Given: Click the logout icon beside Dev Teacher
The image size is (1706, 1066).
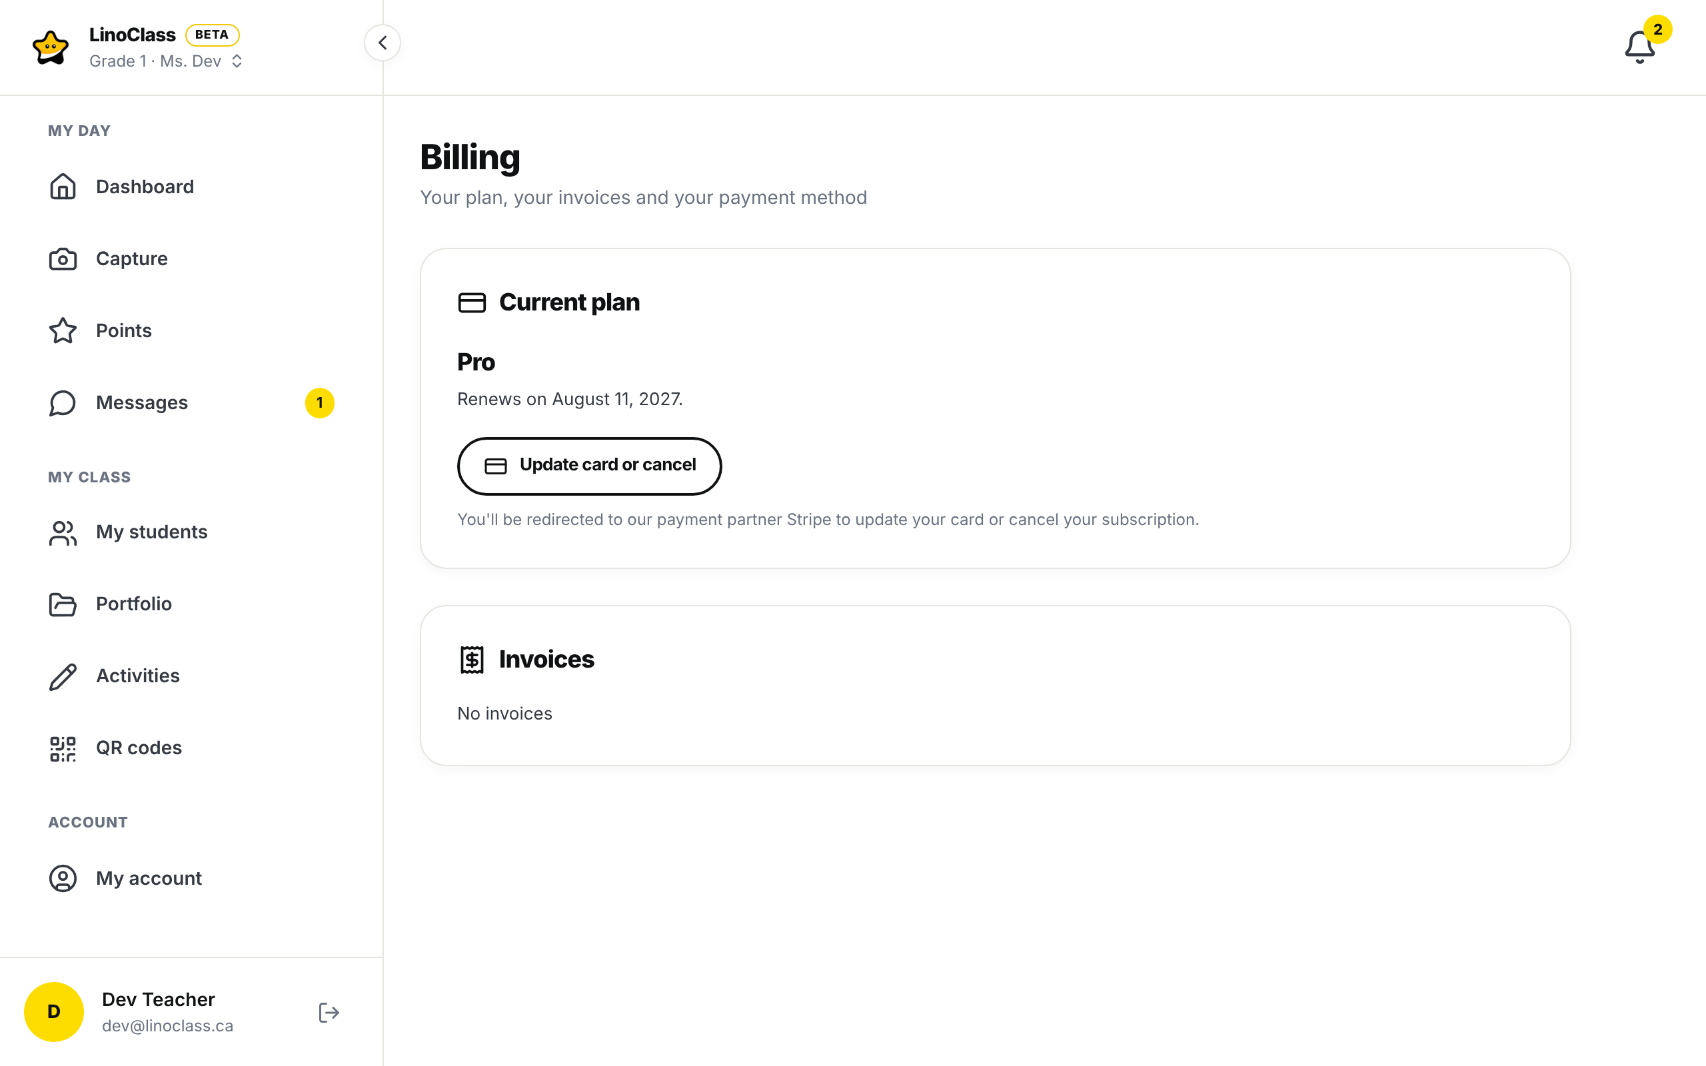Looking at the screenshot, I should point(329,1013).
